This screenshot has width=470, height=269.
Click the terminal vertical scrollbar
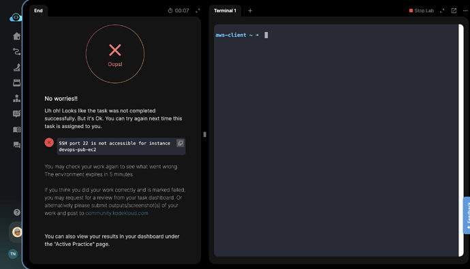pos(461,140)
